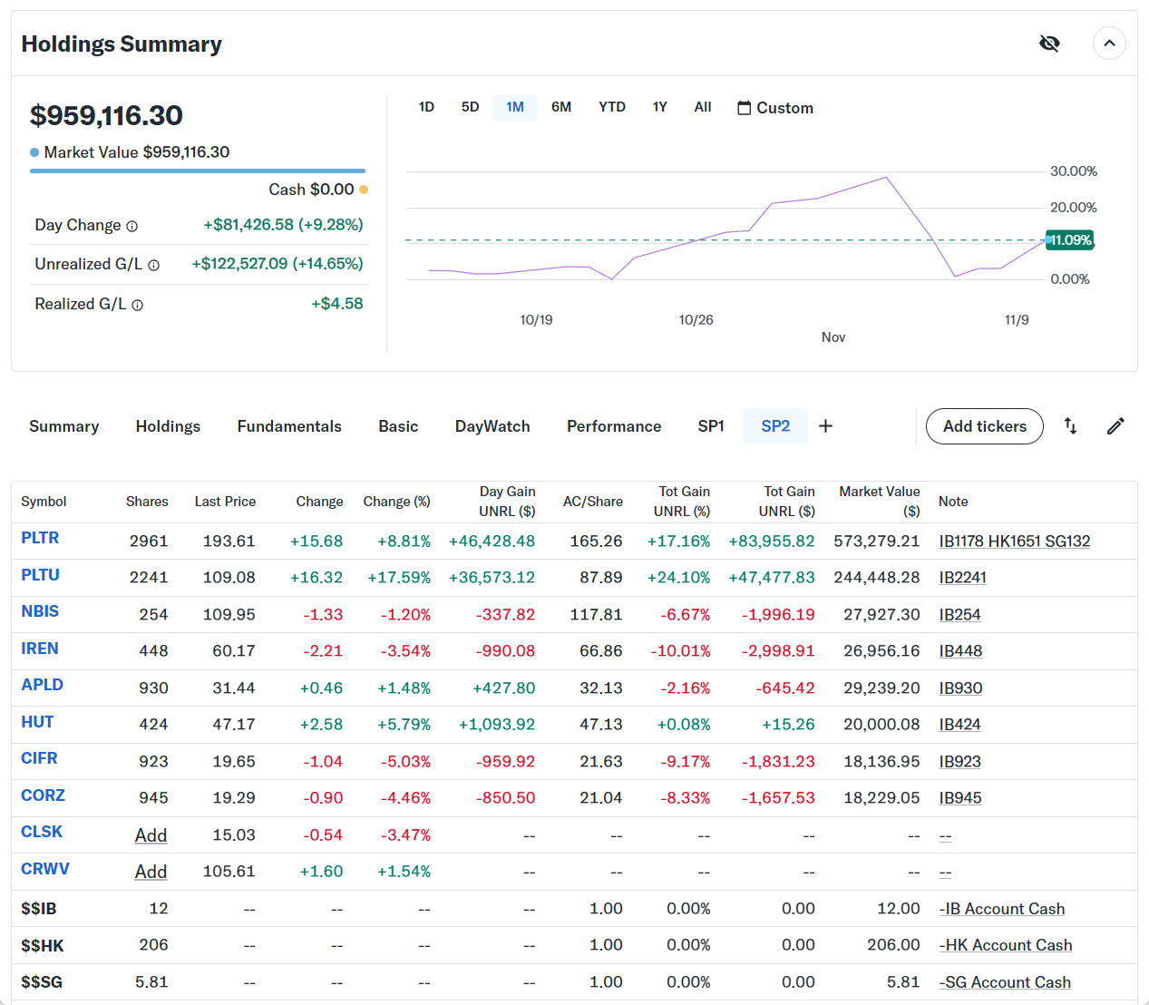The width and height of the screenshot is (1149, 1005).
Task: Click Realized G/L info icon
Action: 138,305
